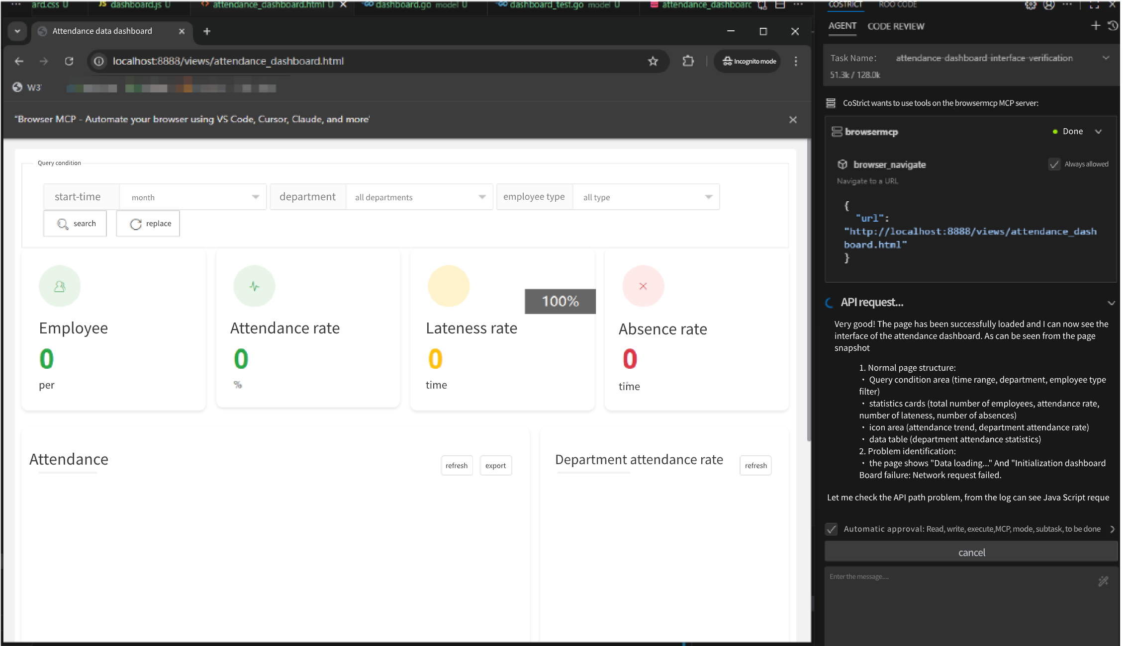The image size is (1126, 646).
Task: Click the site information icon in address bar
Action: coord(99,61)
